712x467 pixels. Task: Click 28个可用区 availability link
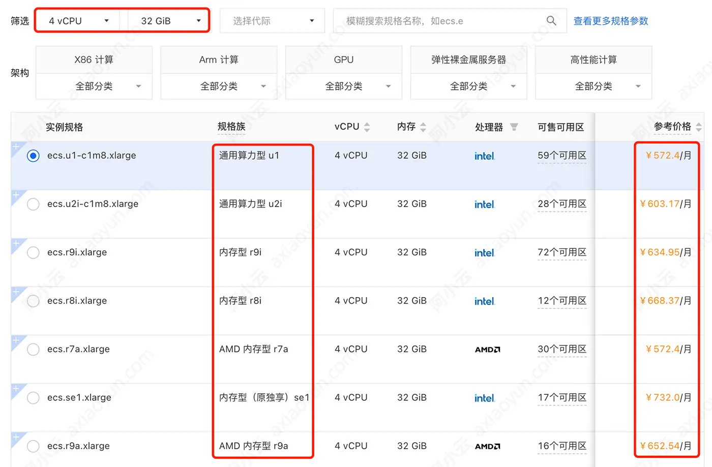(562, 204)
